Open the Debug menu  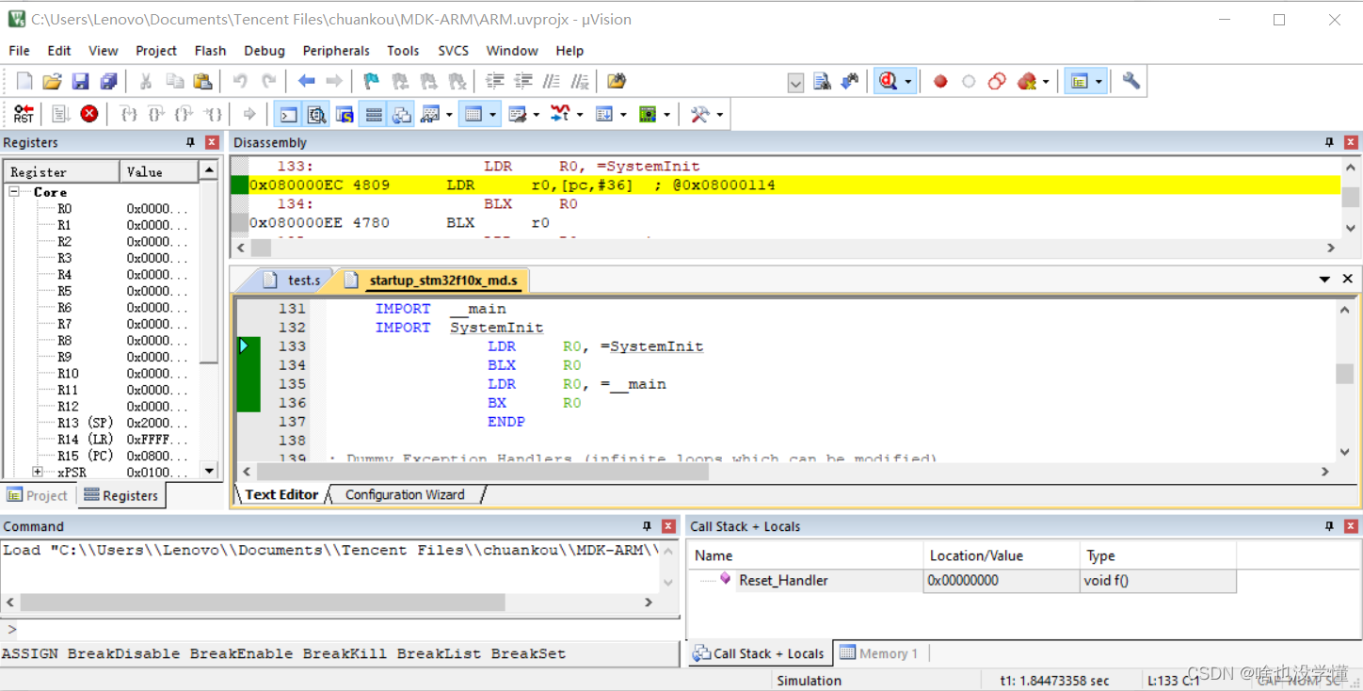pyautogui.click(x=265, y=51)
